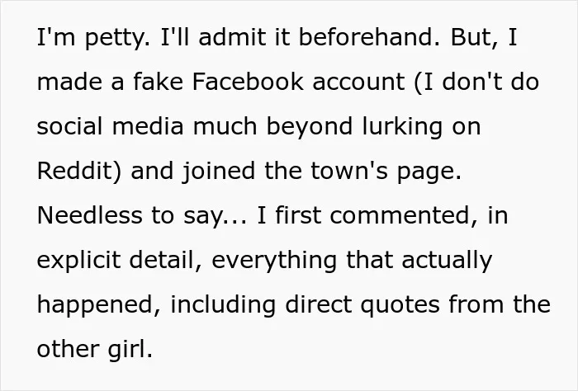Click the word "explicit"
578x391 pixels.
[x=79, y=261]
